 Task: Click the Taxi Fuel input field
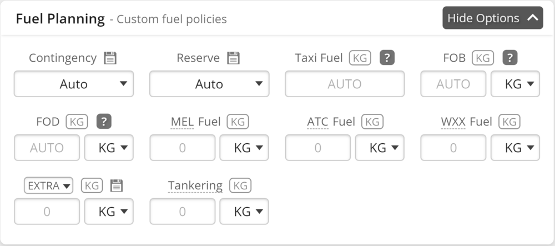click(345, 84)
